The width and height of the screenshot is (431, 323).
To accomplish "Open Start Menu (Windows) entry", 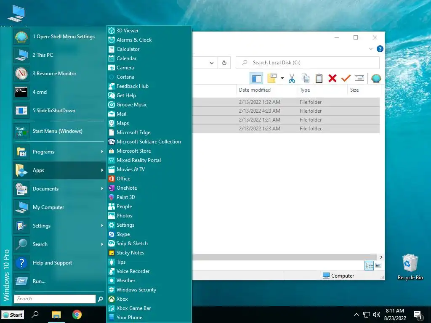I will pos(59,131).
